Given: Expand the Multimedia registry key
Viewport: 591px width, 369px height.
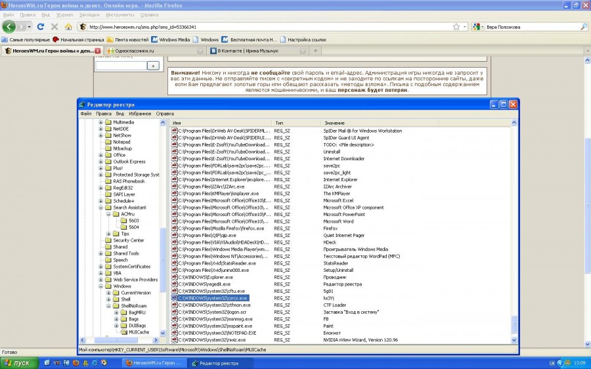Looking at the screenshot, I should coord(100,122).
